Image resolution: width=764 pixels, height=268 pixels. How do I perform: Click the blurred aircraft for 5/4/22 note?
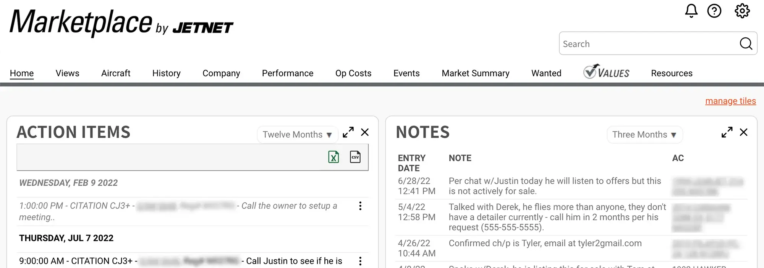pos(701,218)
